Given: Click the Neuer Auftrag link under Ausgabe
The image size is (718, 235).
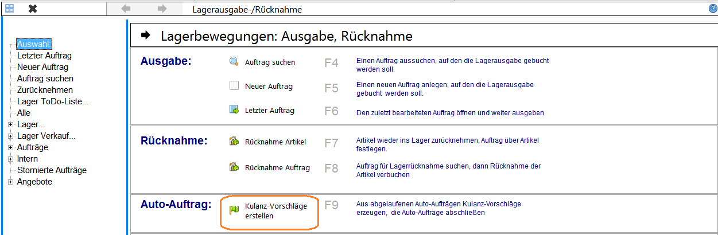Looking at the screenshot, I should click(x=269, y=87).
